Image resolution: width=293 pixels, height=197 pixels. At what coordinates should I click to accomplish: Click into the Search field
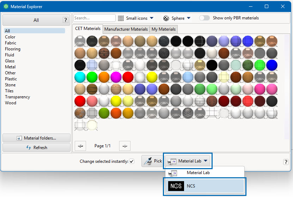pyautogui.click(x=94, y=18)
